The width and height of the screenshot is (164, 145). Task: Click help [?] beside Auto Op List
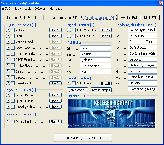tap(69, 36)
